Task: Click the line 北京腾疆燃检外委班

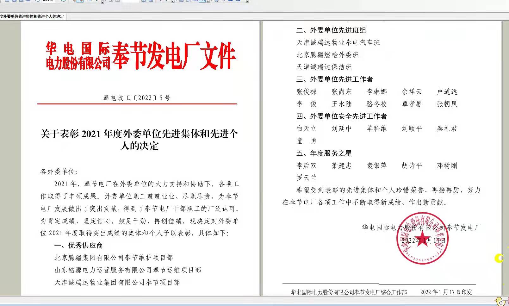Action: tap(328, 55)
